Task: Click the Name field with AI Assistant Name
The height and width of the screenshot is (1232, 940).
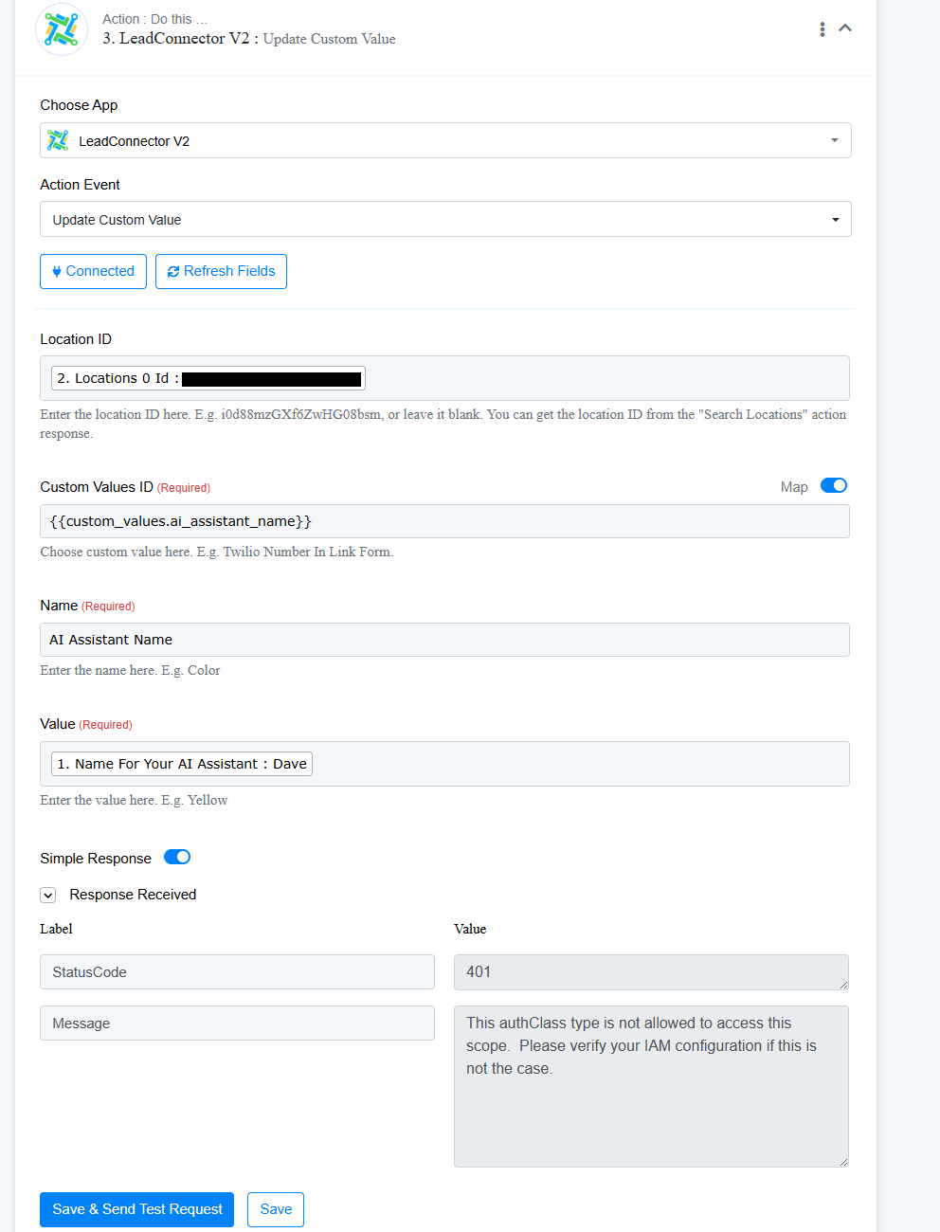Action: click(444, 640)
